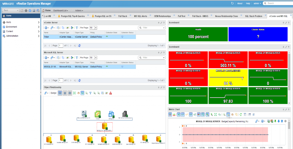The height and width of the screenshot is (149, 293).
Task: Toggle the red-green anomalies button in the Metric Chart toolbar
Action: tap(199, 114)
